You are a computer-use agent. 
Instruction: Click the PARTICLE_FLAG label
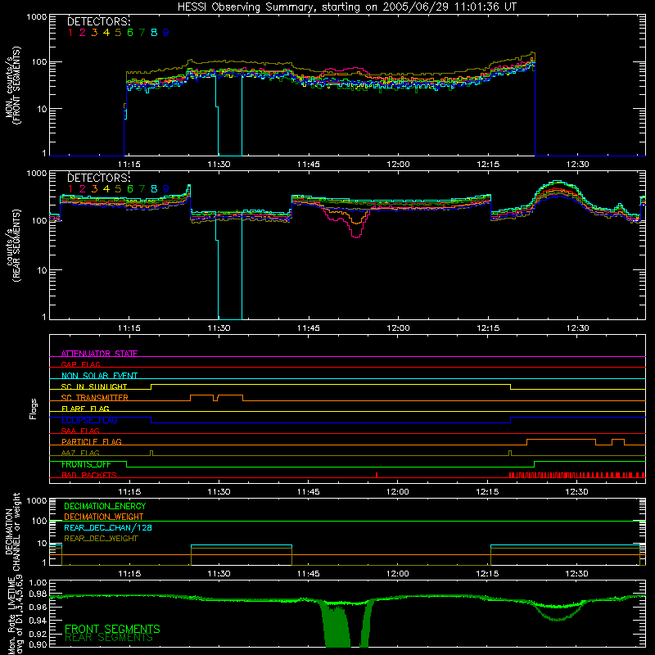point(92,441)
